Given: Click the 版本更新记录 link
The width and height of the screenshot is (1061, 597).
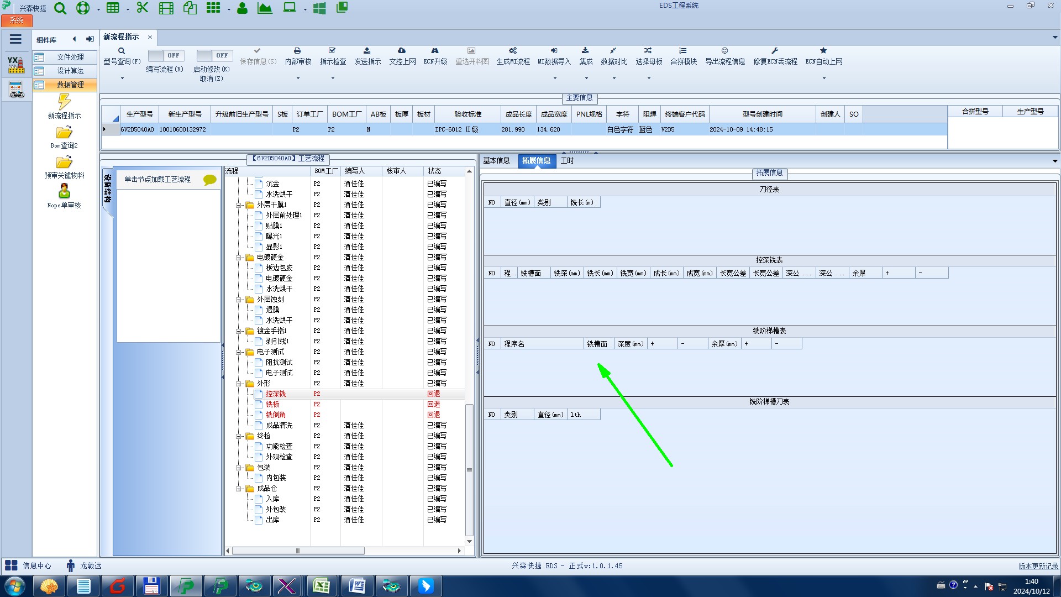Looking at the screenshot, I should point(1038,566).
